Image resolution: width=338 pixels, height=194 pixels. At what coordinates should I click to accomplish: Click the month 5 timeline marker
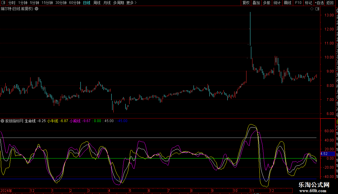coord(130,190)
